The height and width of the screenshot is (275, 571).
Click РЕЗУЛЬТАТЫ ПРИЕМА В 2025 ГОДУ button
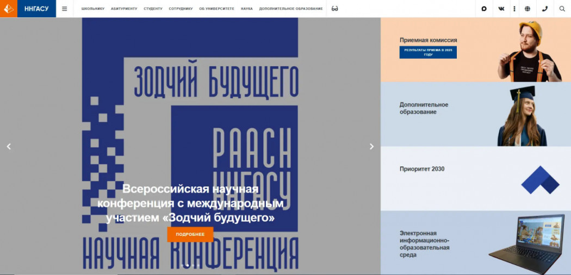[x=428, y=52]
